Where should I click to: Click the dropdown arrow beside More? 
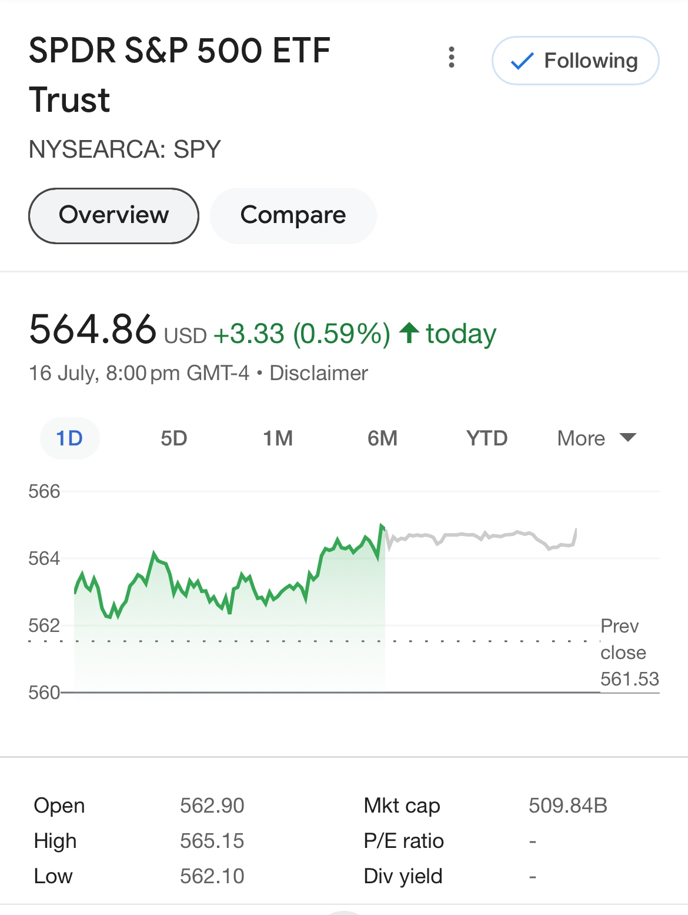point(628,437)
